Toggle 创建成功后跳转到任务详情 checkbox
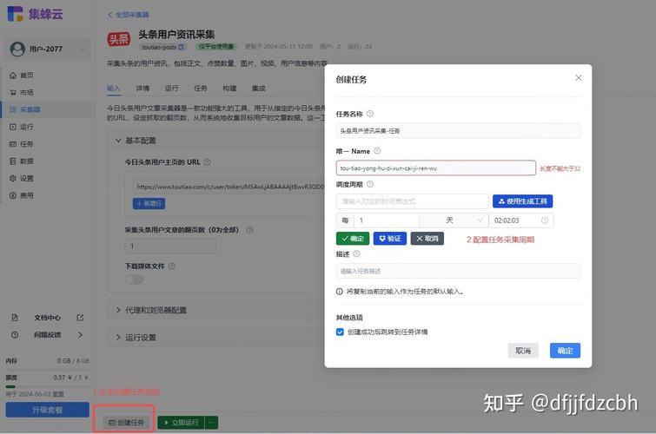 tap(340, 332)
